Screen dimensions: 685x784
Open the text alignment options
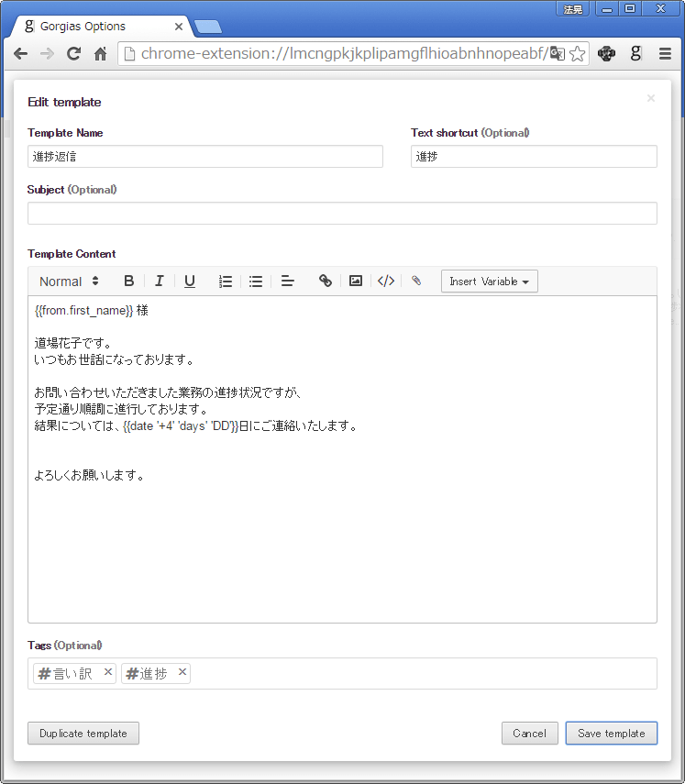click(x=287, y=282)
